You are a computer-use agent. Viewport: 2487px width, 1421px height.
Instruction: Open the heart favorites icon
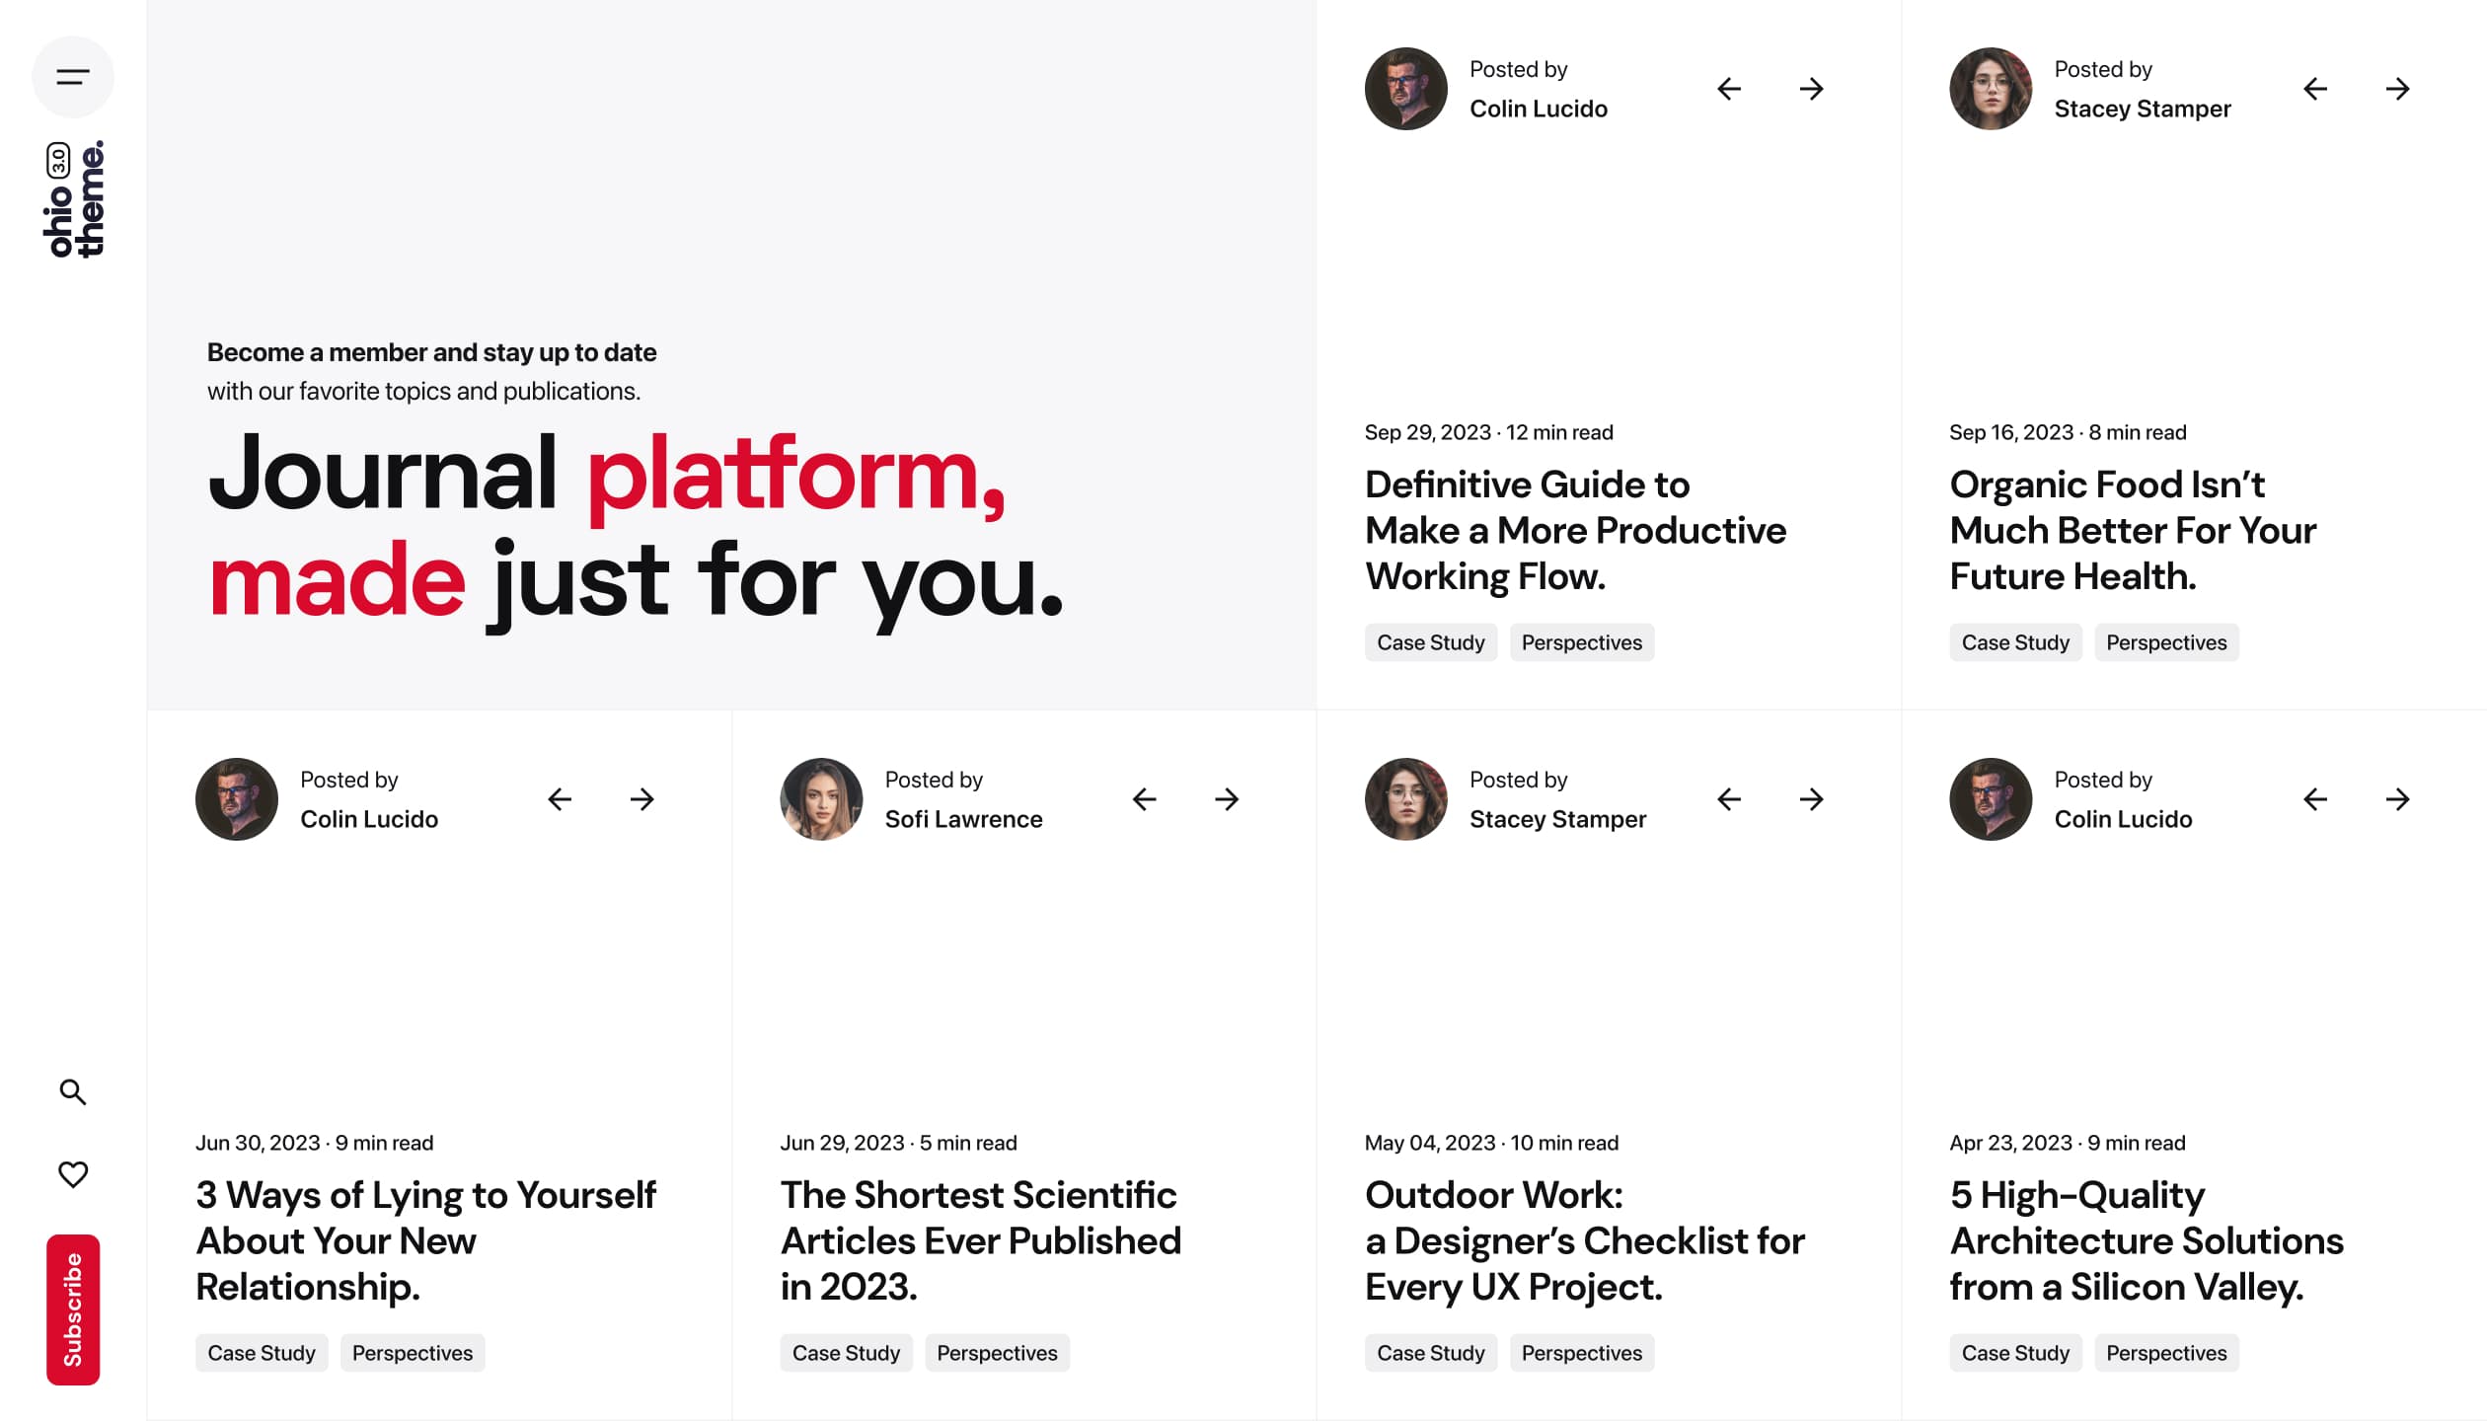(73, 1174)
